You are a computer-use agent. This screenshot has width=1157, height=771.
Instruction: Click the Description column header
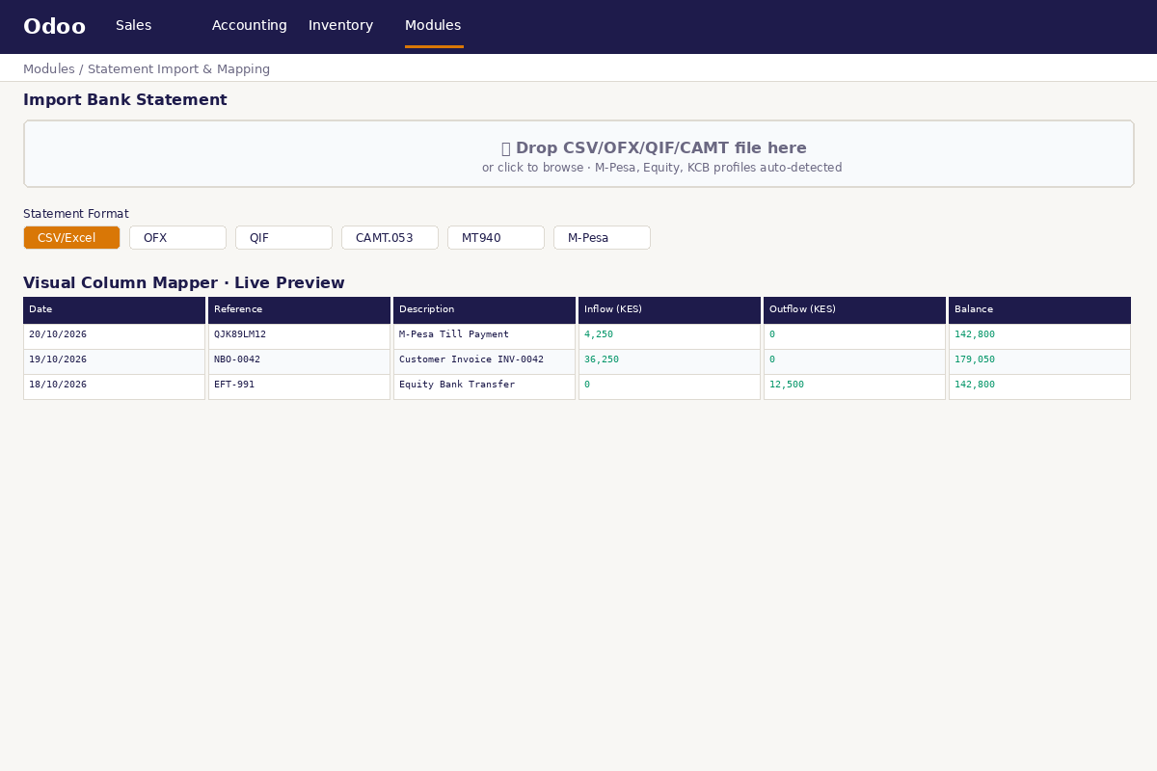[484, 310]
